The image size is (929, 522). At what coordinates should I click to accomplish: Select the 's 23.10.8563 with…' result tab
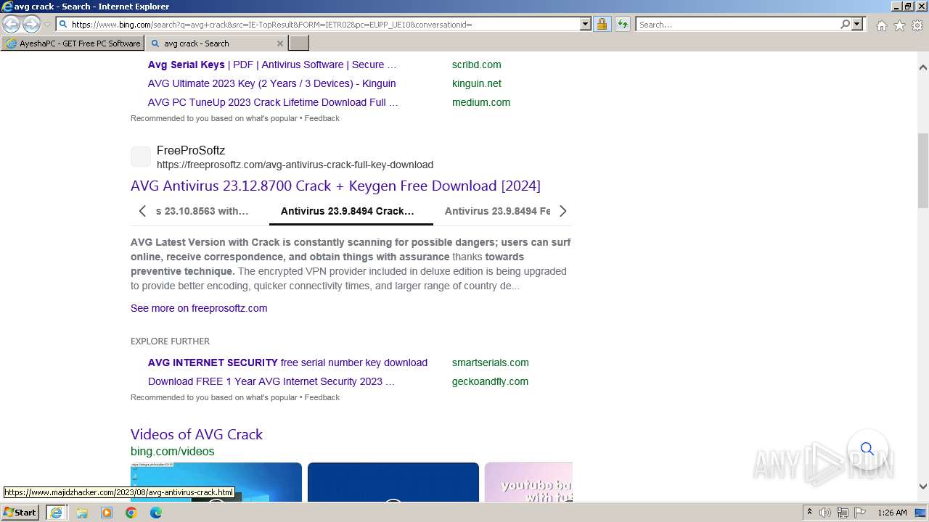coord(202,211)
